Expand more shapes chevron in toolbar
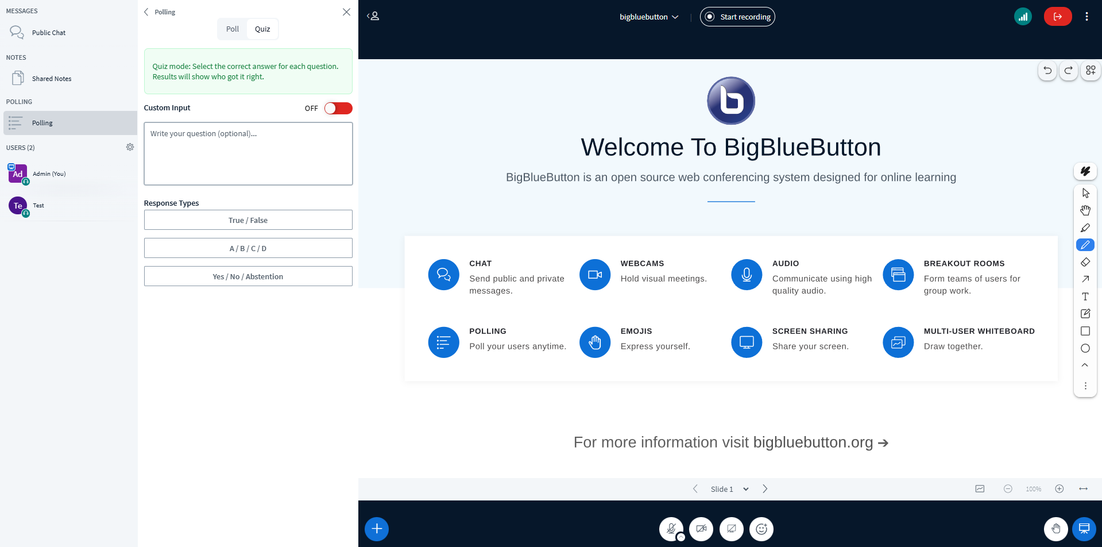The width and height of the screenshot is (1102, 547). [x=1085, y=365]
